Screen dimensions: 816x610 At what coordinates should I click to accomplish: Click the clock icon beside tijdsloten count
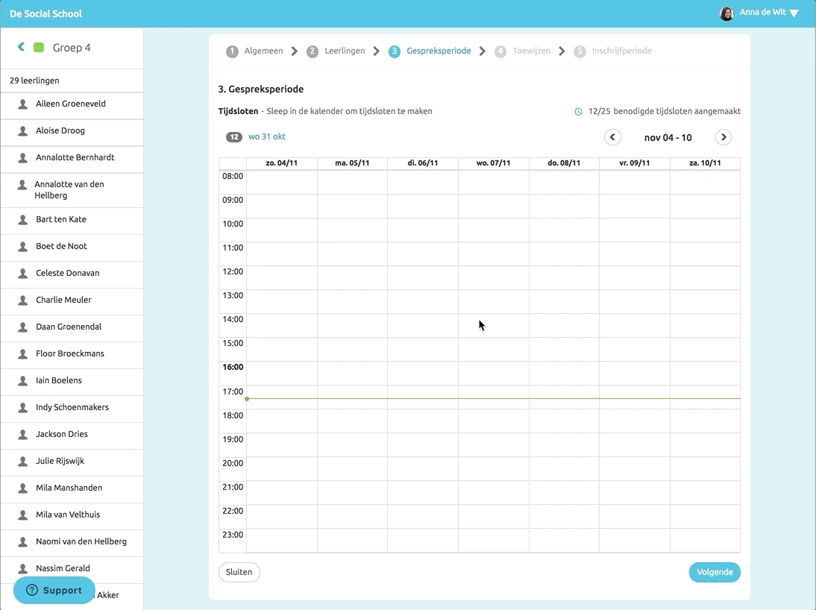[578, 112]
